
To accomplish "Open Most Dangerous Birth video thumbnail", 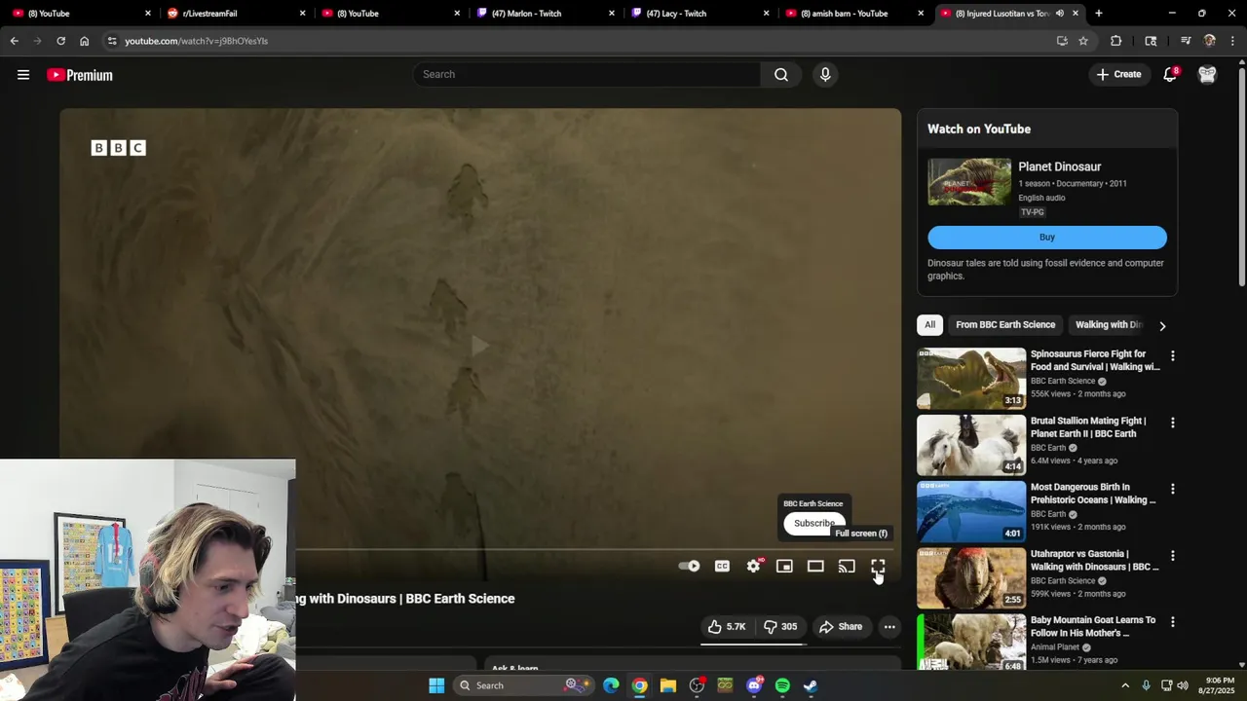I will [970, 511].
